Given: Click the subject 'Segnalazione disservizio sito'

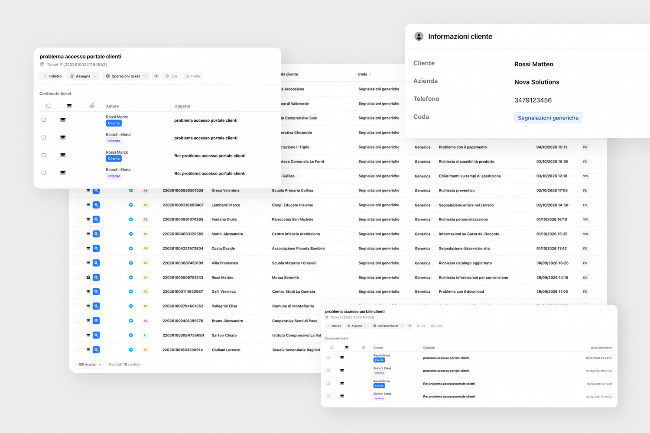Looking at the screenshot, I should (464, 249).
